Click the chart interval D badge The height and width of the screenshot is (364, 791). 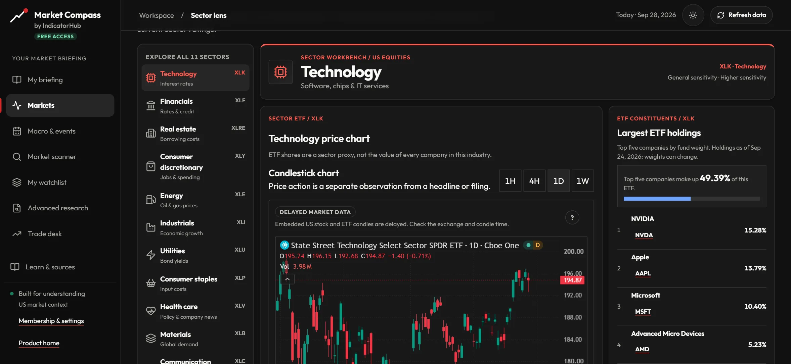point(538,245)
